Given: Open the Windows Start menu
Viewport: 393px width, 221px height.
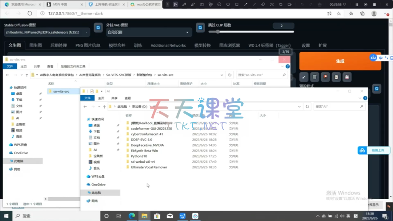Looking at the screenshot, I should point(6,216).
